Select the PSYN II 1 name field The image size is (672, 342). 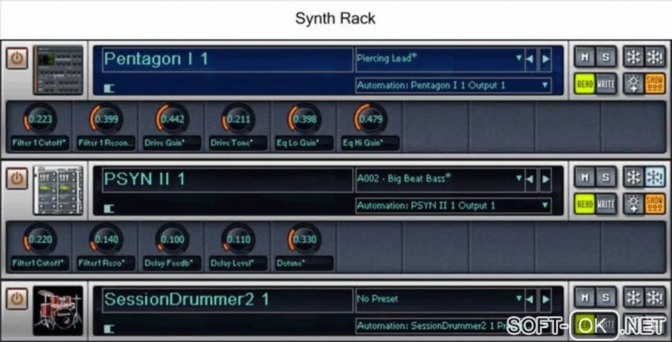point(227,180)
